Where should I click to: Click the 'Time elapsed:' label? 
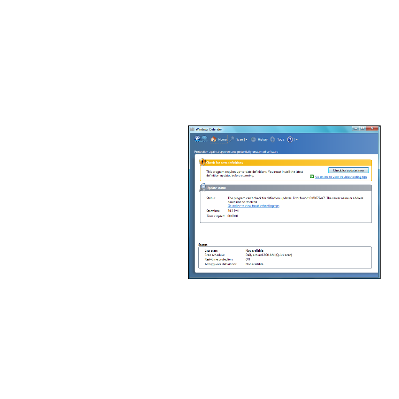[216, 216]
